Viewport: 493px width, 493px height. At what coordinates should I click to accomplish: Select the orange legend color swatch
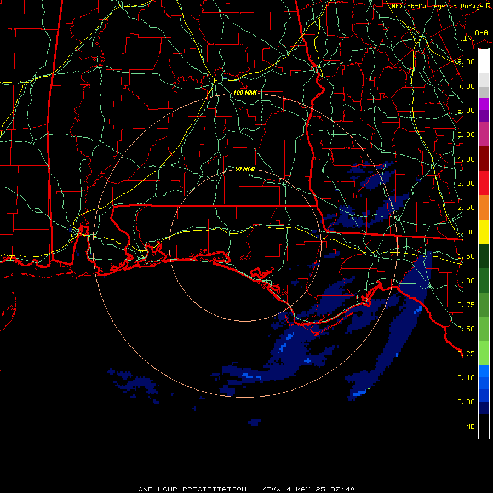[x=484, y=208]
